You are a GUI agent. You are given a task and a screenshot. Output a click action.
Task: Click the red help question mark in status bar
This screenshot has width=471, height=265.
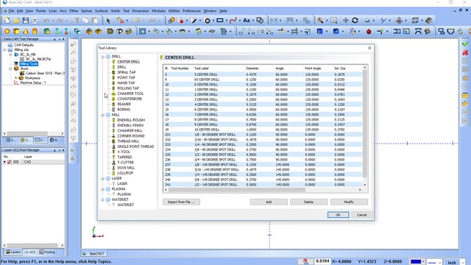click(305, 262)
